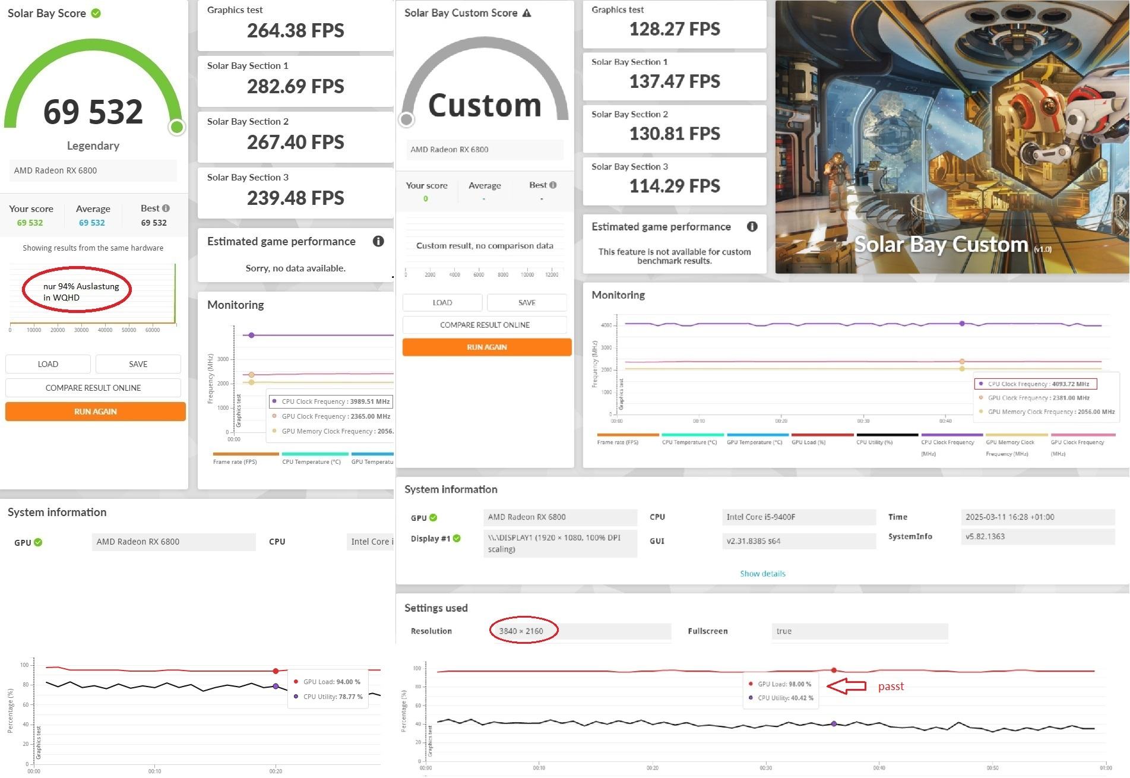Click the purple CPU clock marker on the left Monitoring chart
Viewport: 1130px width, 778px height.
pos(251,336)
